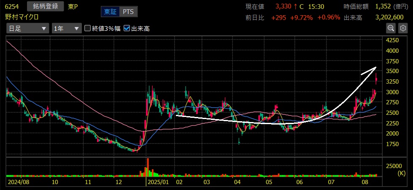
Task: Open chart settings gear icon
Action: (403, 28)
